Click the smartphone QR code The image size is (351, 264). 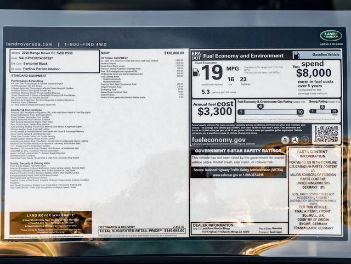click(329, 134)
